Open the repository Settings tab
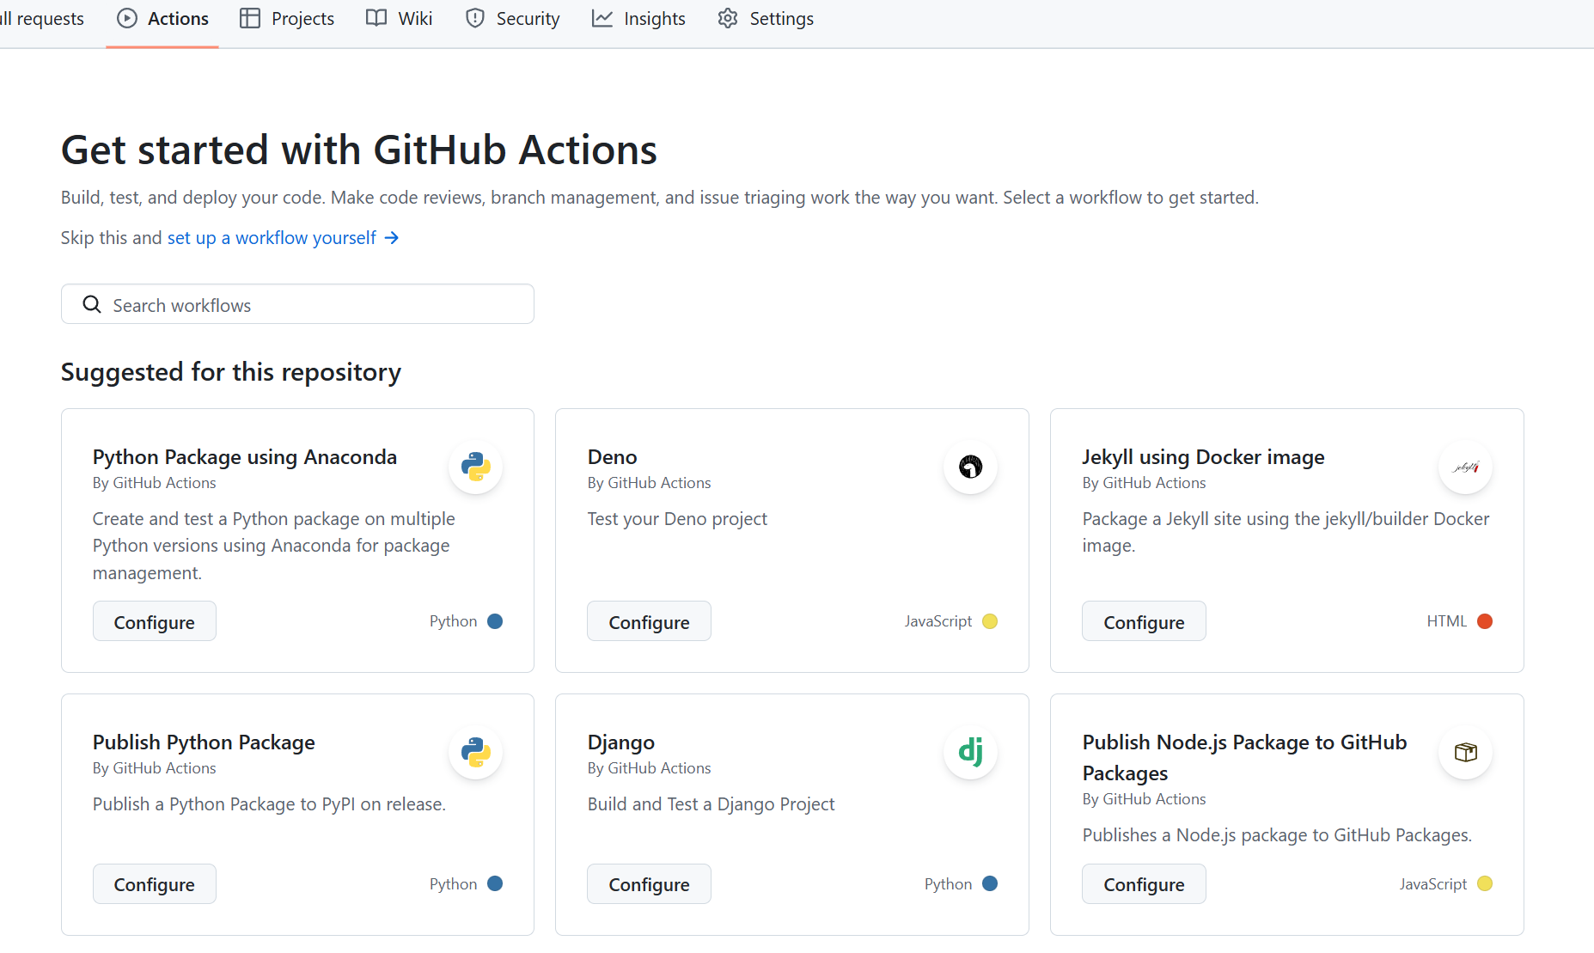The height and width of the screenshot is (953, 1594). pos(766,18)
